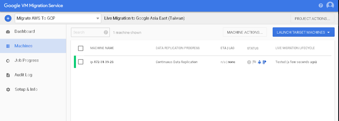
Task: Click the alert octagon status icon
Action: [249, 62]
